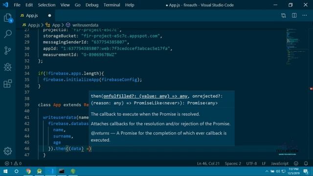Open the Debug menu
This screenshot has width=313, height=176.
point(92,5)
